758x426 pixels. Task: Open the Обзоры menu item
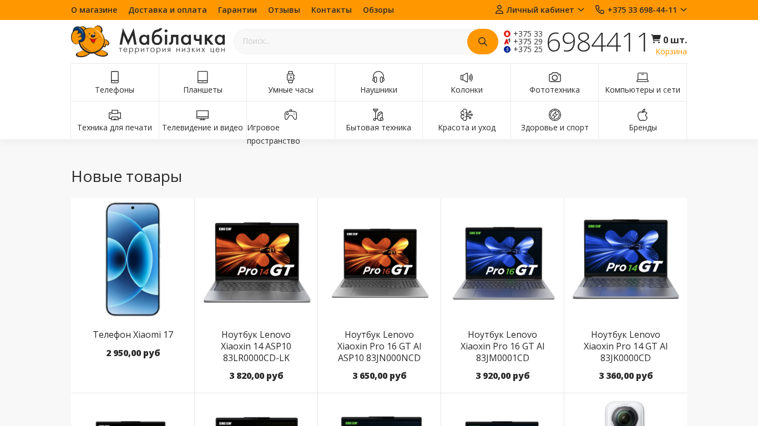(x=378, y=9)
